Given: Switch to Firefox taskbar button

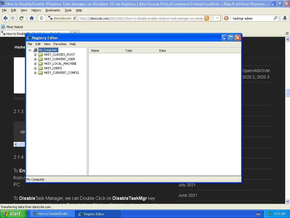Looking at the screenshot, I should (53, 214).
